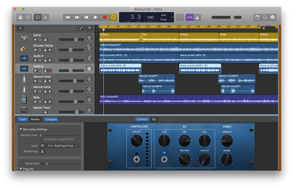The height and width of the screenshot is (188, 293).
Task: Toggle the purple 1234 Count-in button
Action: coord(189,18)
